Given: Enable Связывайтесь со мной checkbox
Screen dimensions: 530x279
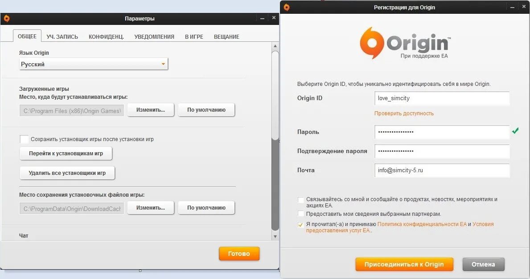Looking at the screenshot, I should [x=300, y=200].
